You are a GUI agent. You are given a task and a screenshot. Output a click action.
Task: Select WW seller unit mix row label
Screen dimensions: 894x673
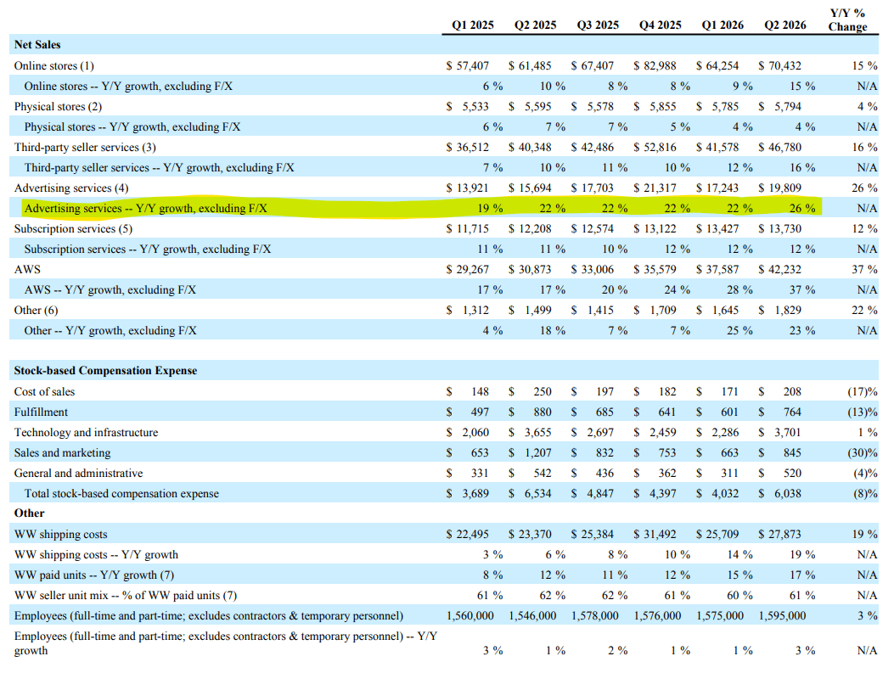126,596
